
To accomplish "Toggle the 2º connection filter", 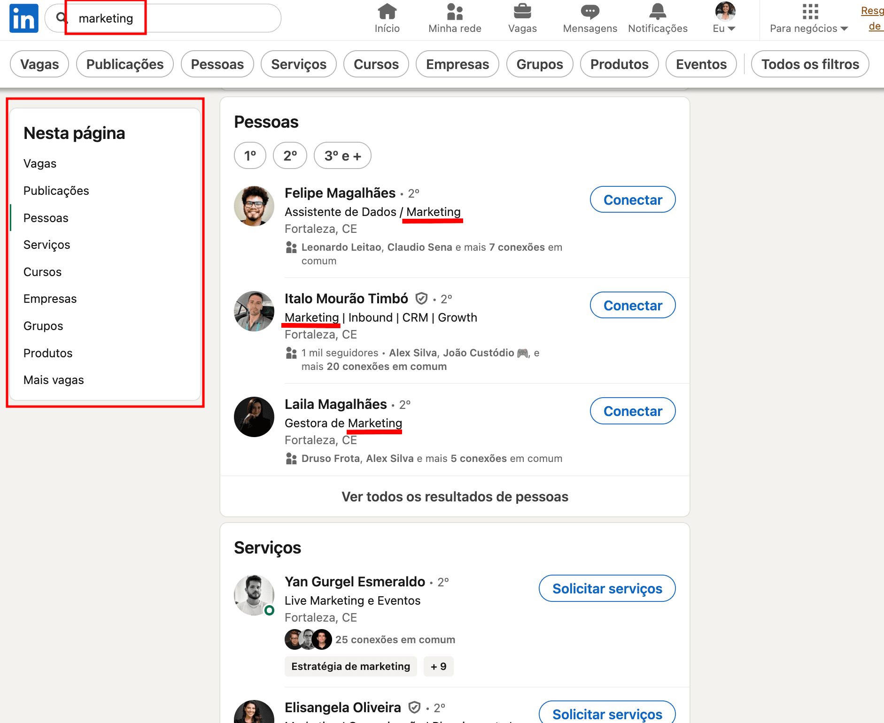I will point(290,155).
